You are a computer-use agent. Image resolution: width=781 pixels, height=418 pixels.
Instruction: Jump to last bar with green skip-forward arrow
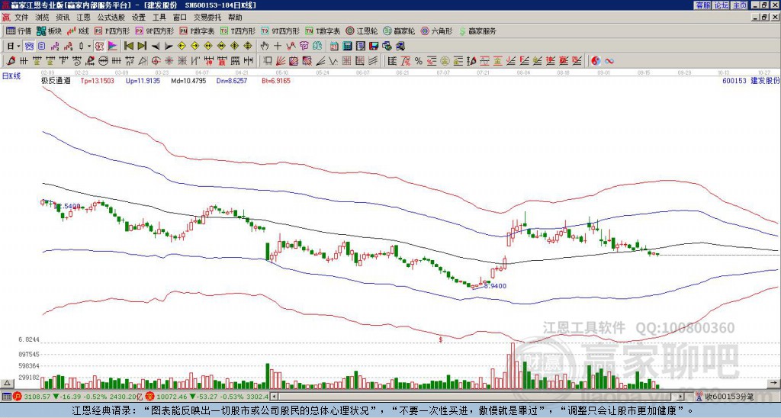tap(141, 47)
